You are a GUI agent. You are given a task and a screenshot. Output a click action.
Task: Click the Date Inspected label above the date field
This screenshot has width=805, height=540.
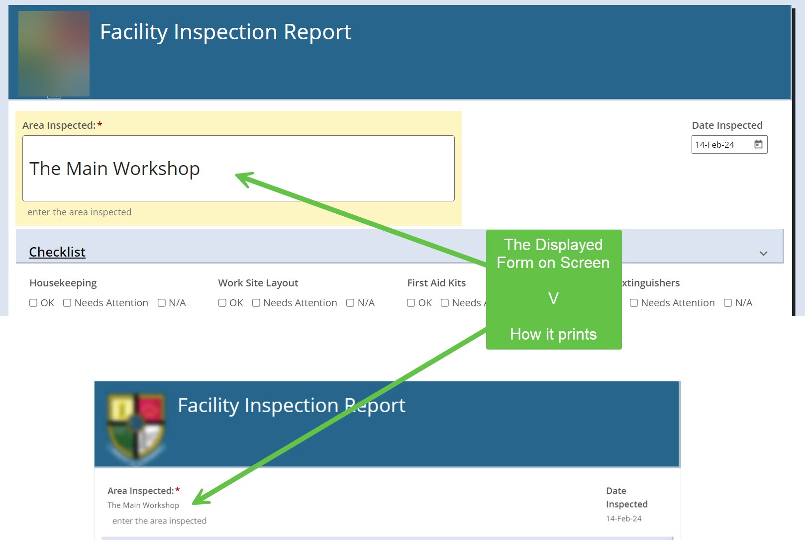pyautogui.click(x=727, y=125)
